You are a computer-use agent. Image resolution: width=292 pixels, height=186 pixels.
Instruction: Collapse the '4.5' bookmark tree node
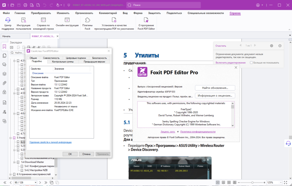(14, 93)
